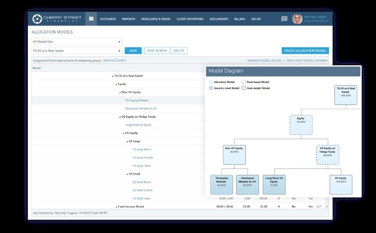Click the Save button
376x233 pixels.
133,51
